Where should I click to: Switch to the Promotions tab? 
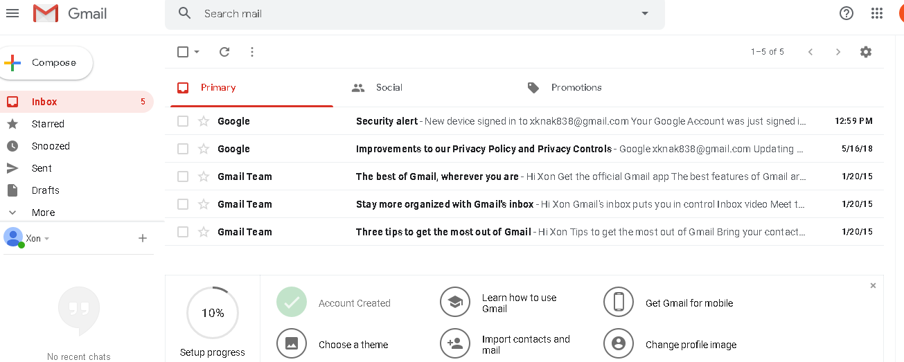pos(576,87)
